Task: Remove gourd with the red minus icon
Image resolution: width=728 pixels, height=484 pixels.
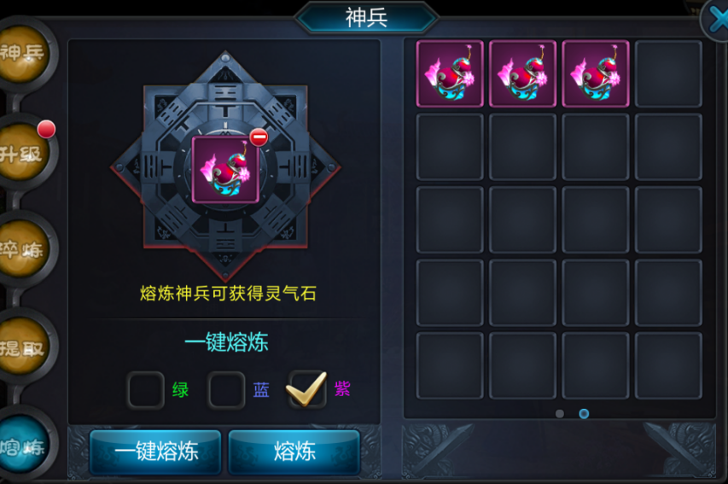Action: coord(259,137)
